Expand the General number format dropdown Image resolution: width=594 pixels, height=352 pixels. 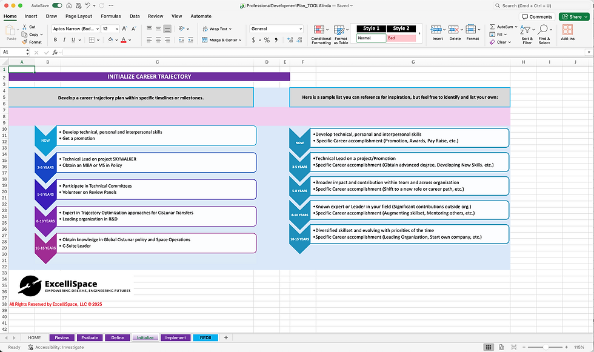pyautogui.click(x=302, y=28)
